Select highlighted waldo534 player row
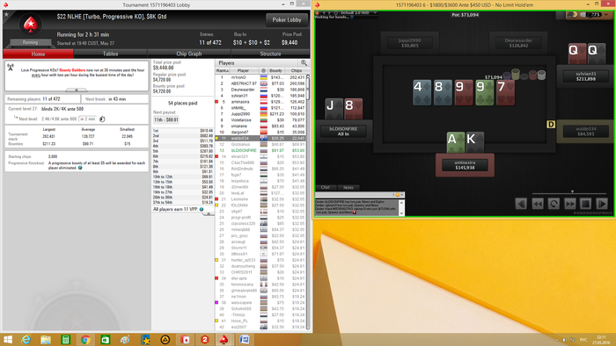Image resolution: width=616 pixels, height=346 pixels. point(260,139)
